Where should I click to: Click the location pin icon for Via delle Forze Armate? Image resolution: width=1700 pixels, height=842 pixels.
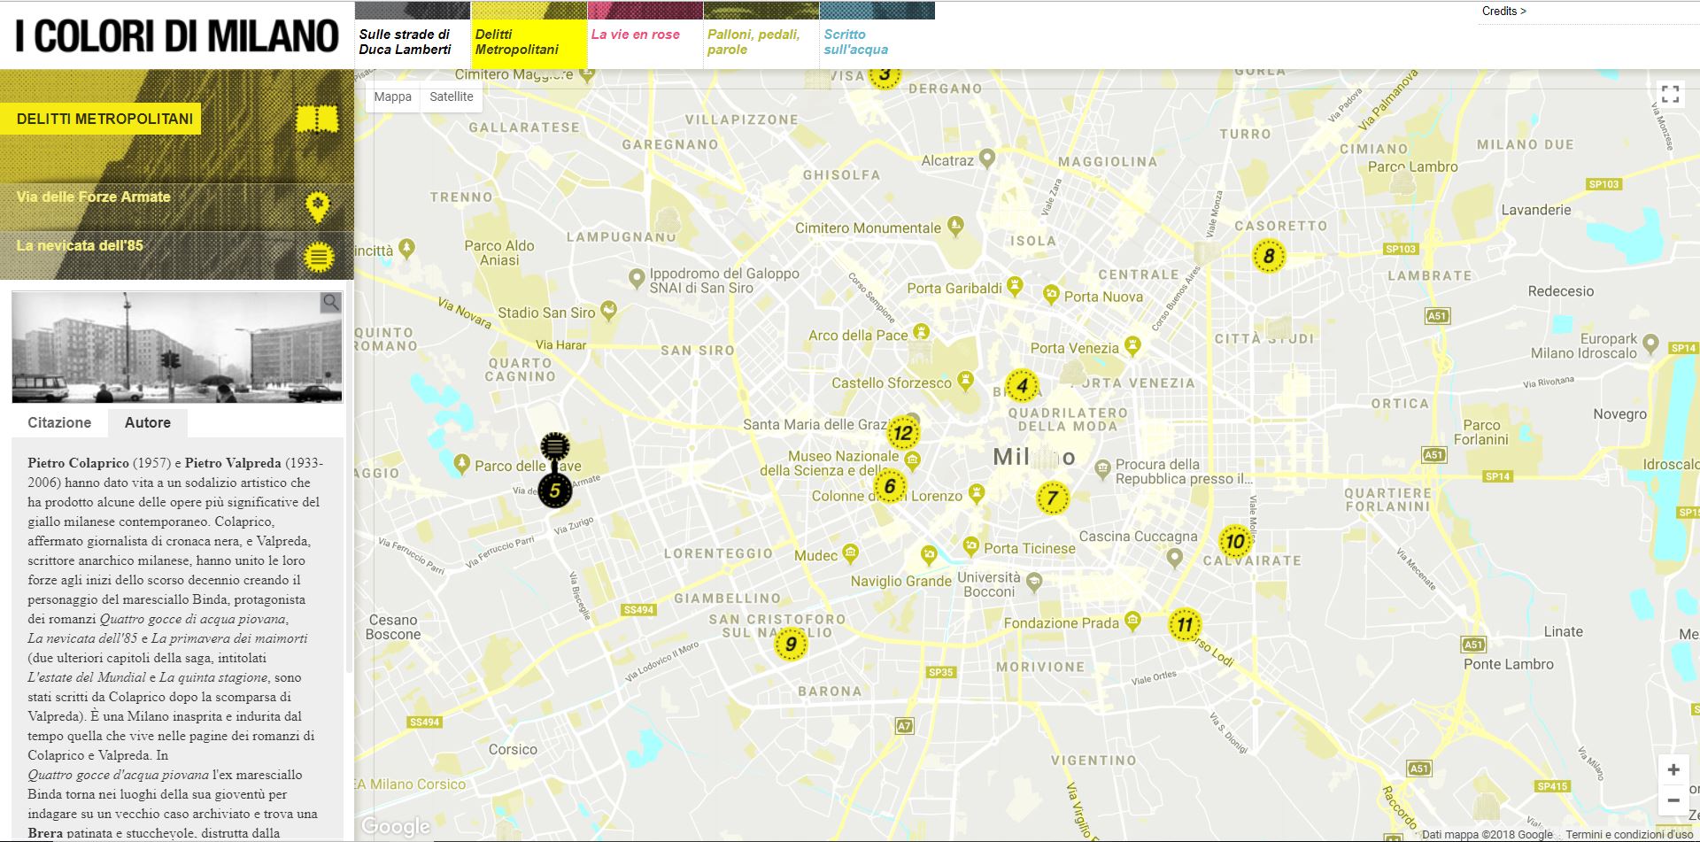pyautogui.click(x=317, y=206)
